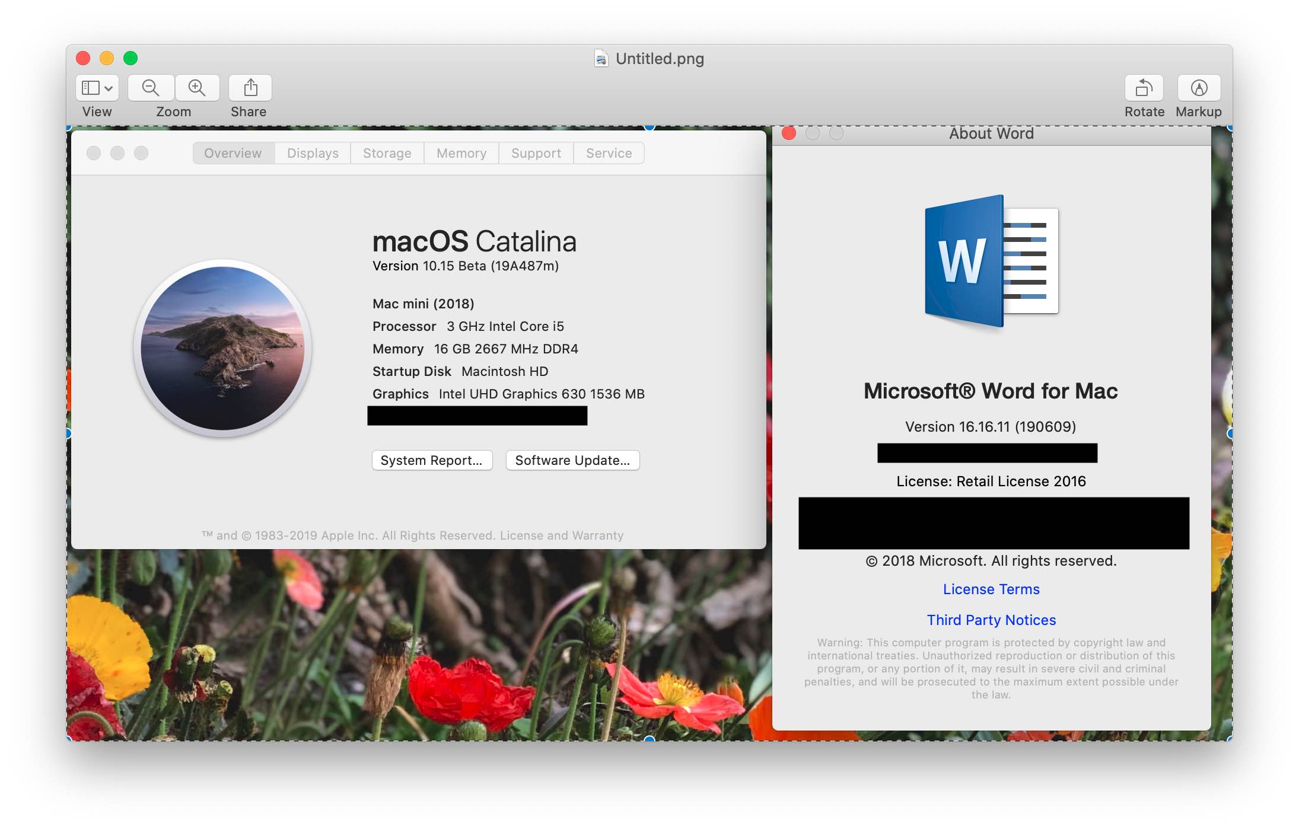Switch to the Displays tab

click(313, 153)
